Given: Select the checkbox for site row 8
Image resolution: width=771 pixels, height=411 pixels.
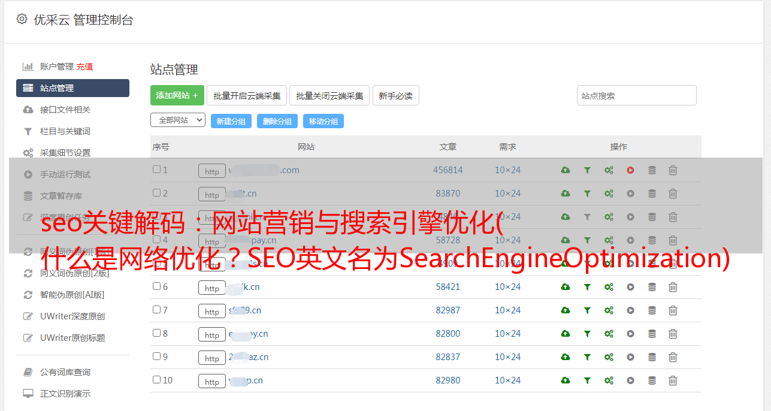Looking at the screenshot, I should [x=157, y=333].
